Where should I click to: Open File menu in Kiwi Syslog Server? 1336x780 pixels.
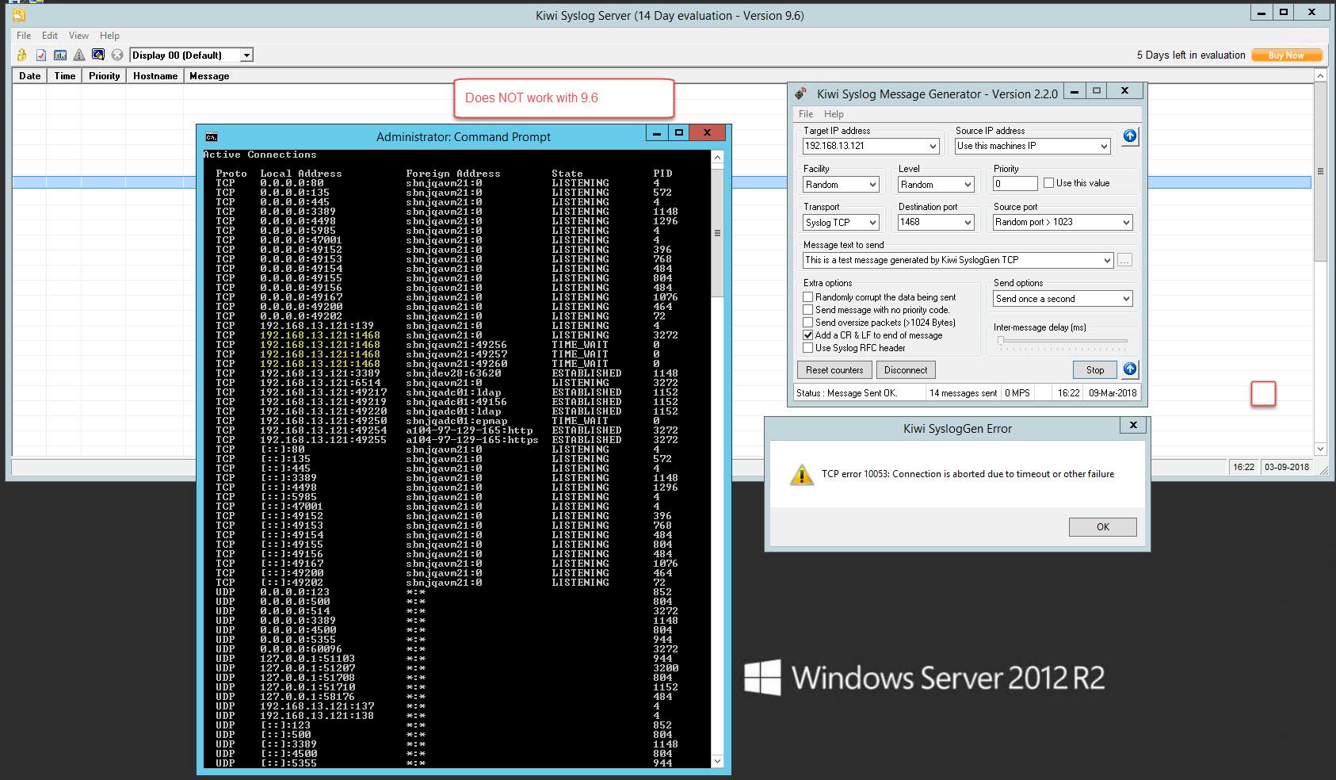point(24,36)
